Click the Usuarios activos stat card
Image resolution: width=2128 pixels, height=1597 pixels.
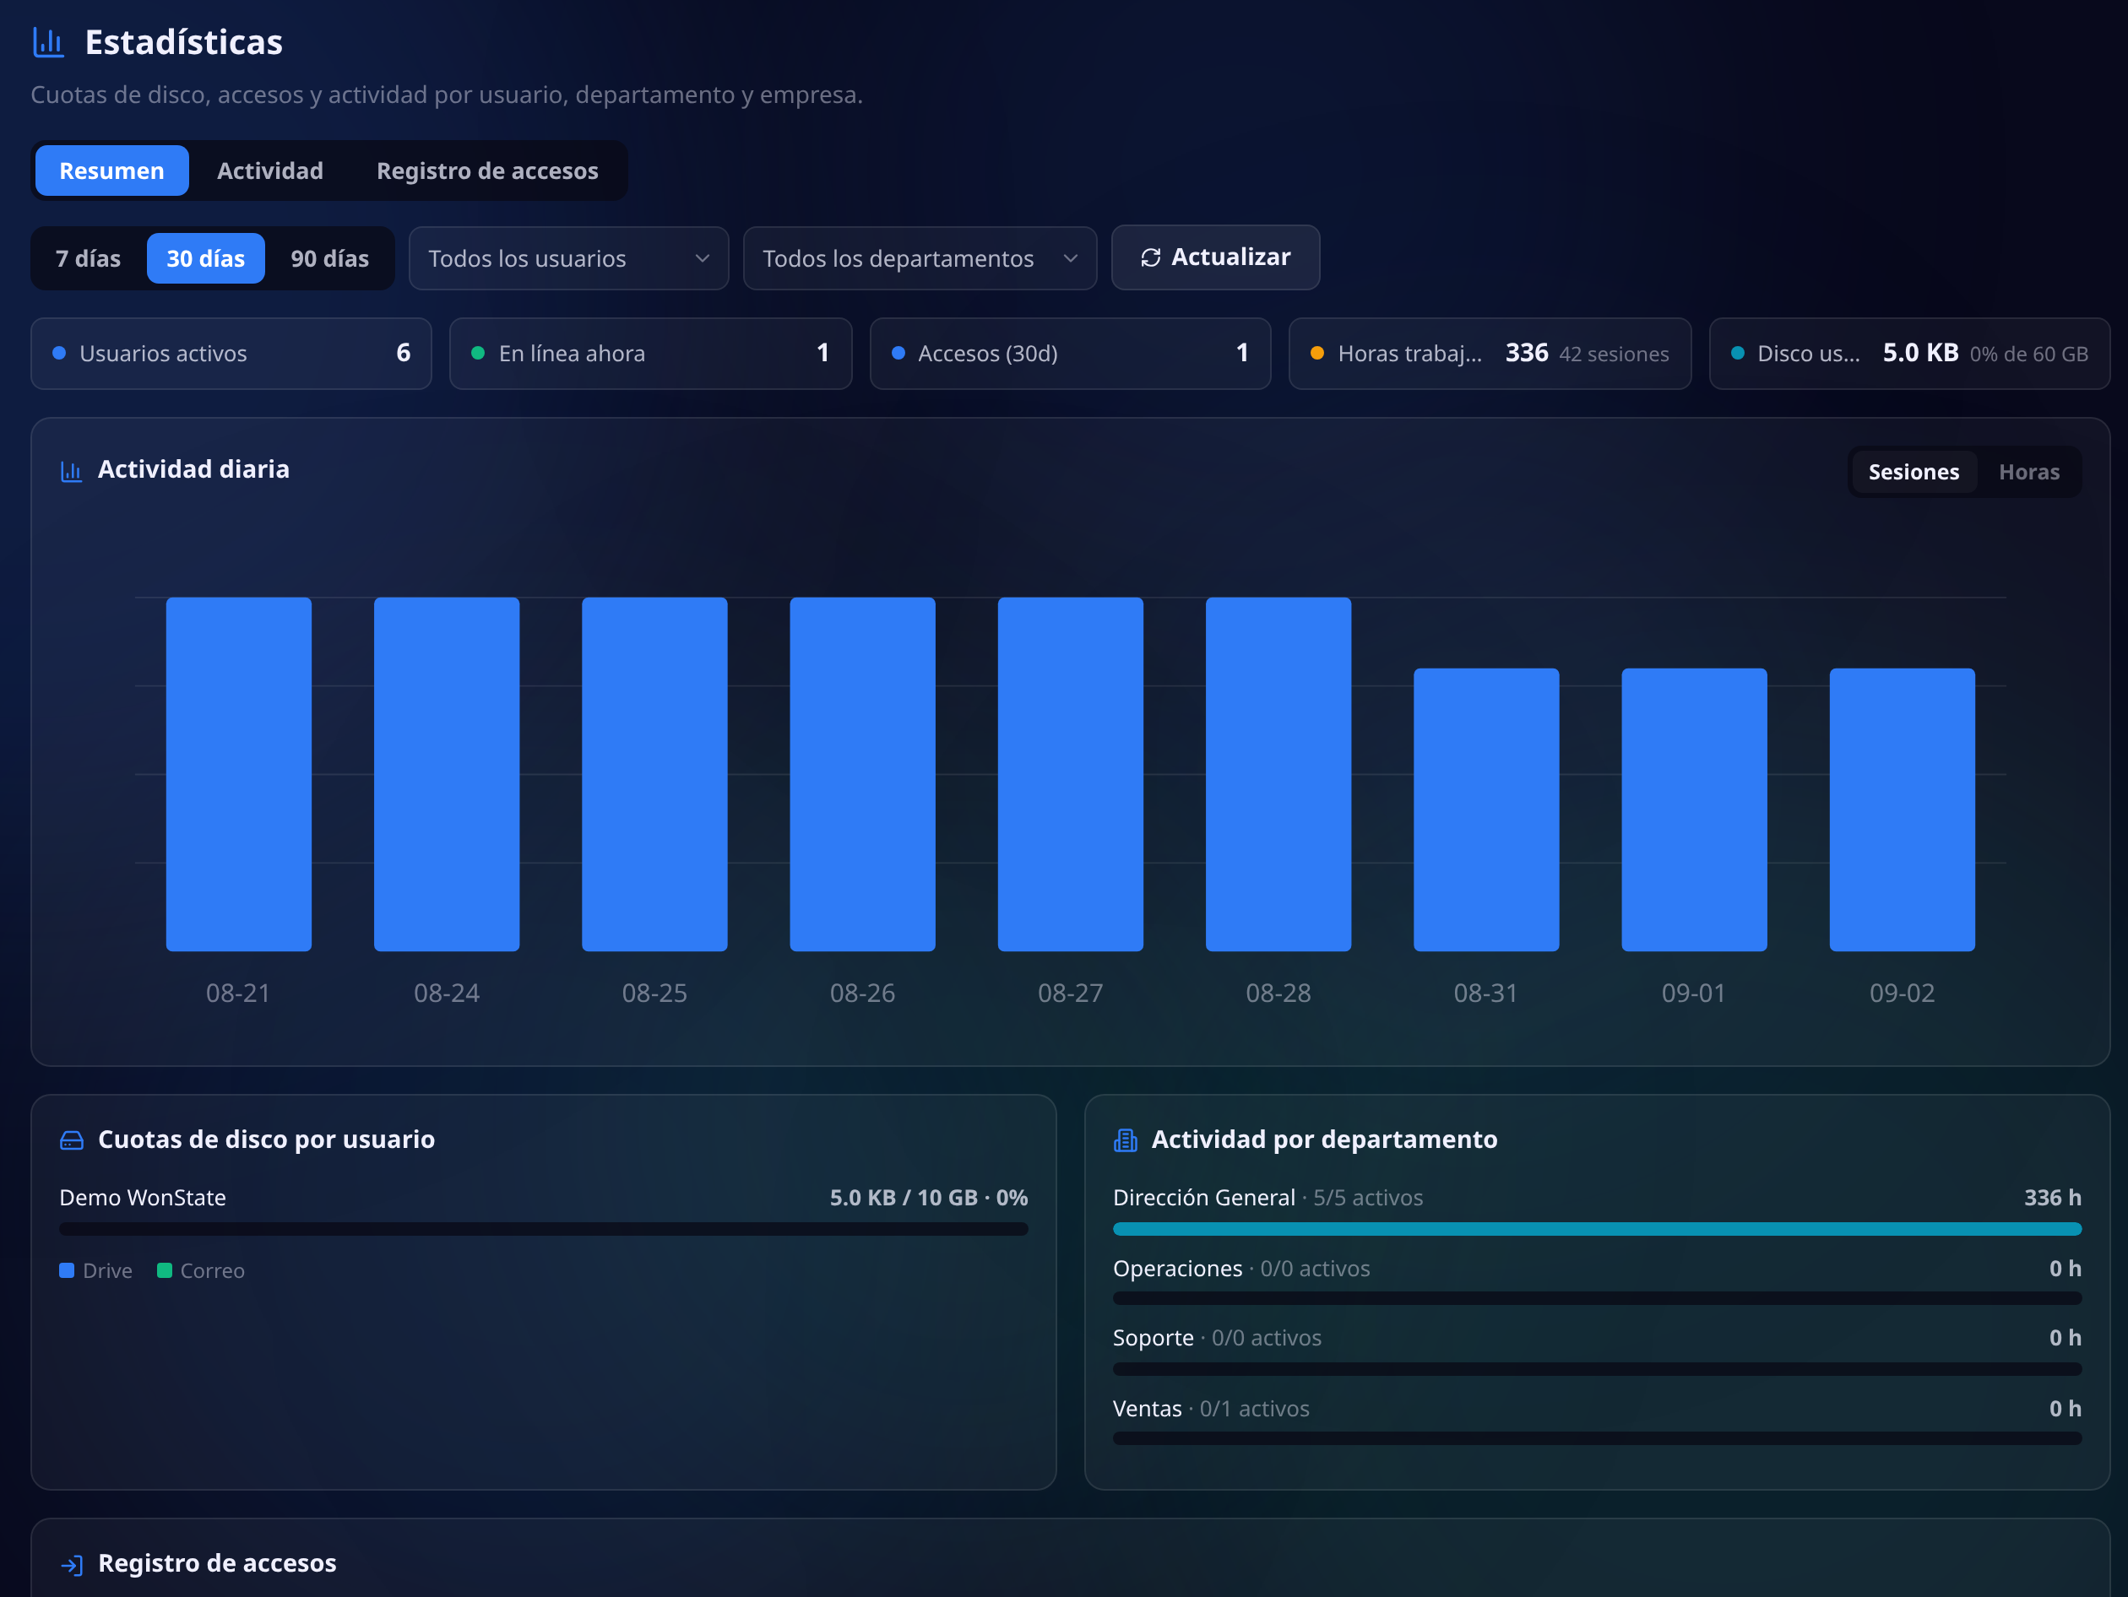pyautogui.click(x=231, y=353)
